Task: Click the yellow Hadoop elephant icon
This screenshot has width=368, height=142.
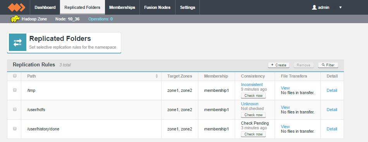Action: [15, 19]
